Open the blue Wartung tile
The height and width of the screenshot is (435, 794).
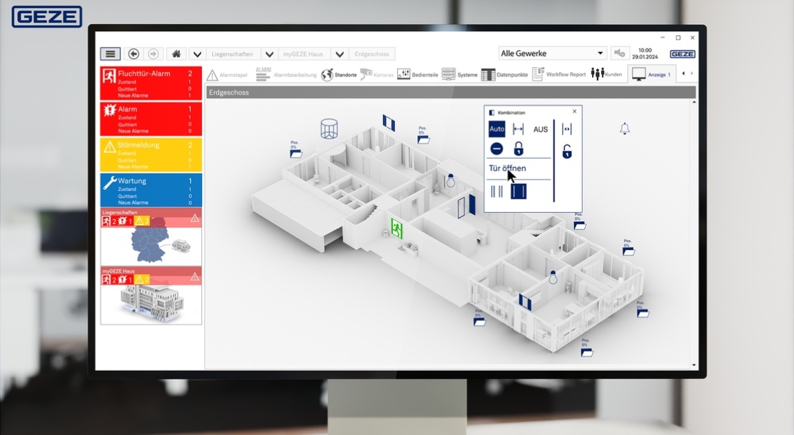[151, 190]
